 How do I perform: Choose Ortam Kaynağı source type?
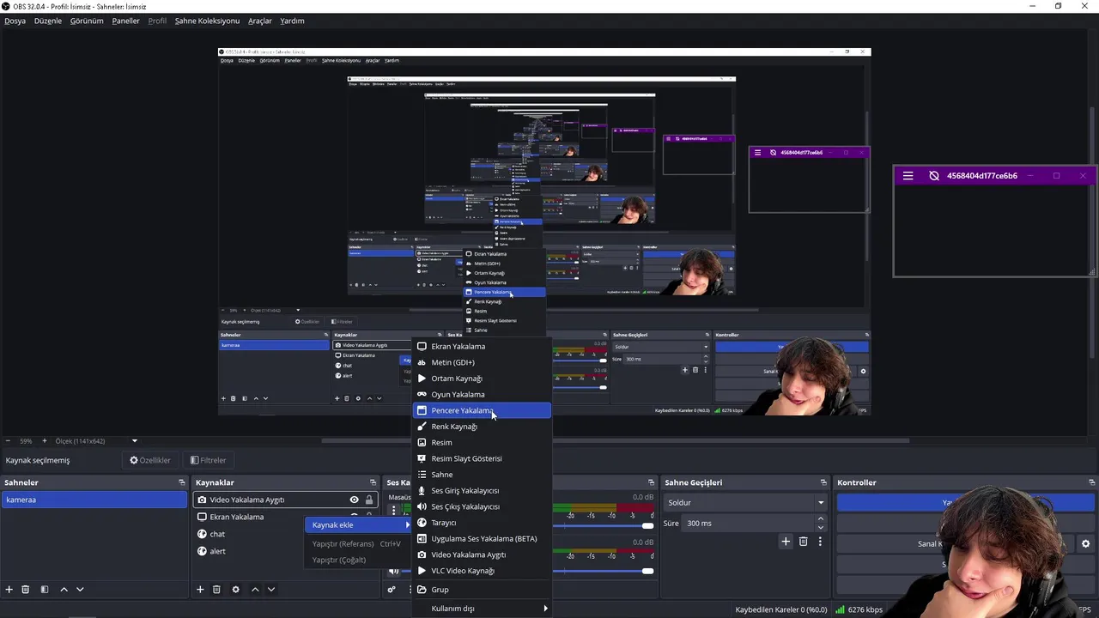(482, 379)
